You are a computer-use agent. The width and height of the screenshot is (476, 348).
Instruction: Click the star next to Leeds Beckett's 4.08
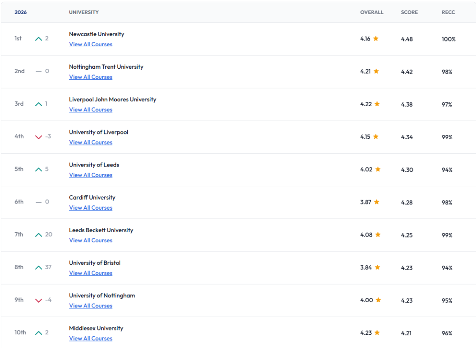[x=378, y=234]
